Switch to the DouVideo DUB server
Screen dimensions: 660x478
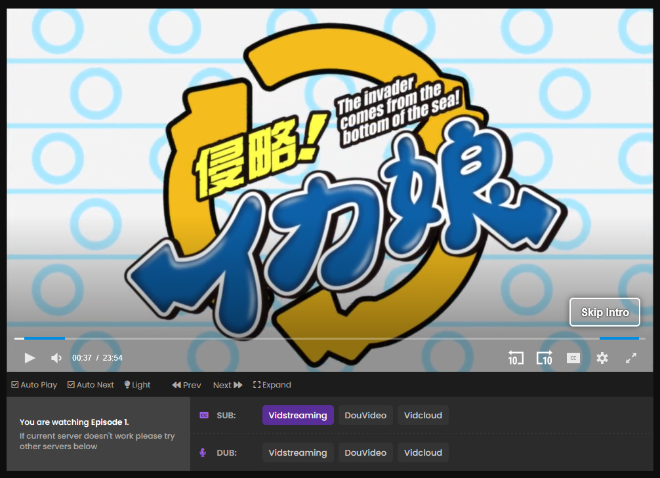click(x=365, y=452)
